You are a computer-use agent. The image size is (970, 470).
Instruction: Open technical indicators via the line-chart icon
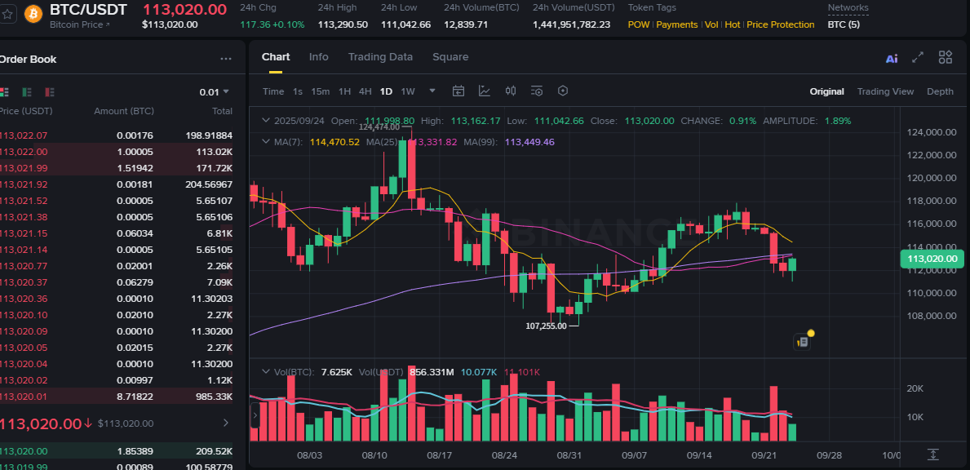pos(485,91)
